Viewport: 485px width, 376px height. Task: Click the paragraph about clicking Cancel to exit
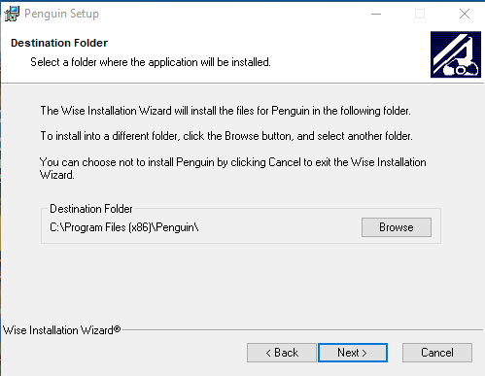coord(233,168)
